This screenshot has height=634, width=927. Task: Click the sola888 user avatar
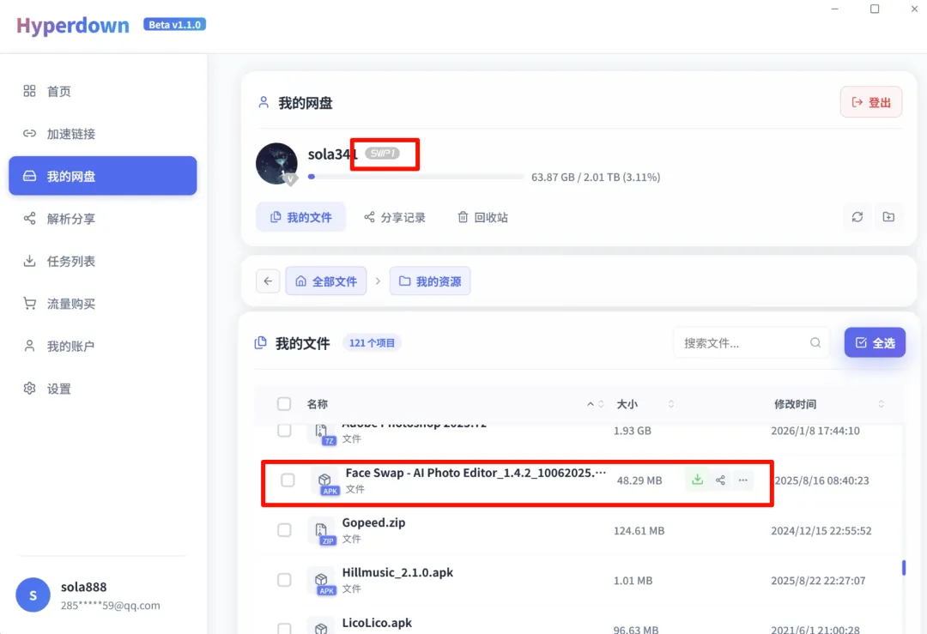[x=33, y=595]
